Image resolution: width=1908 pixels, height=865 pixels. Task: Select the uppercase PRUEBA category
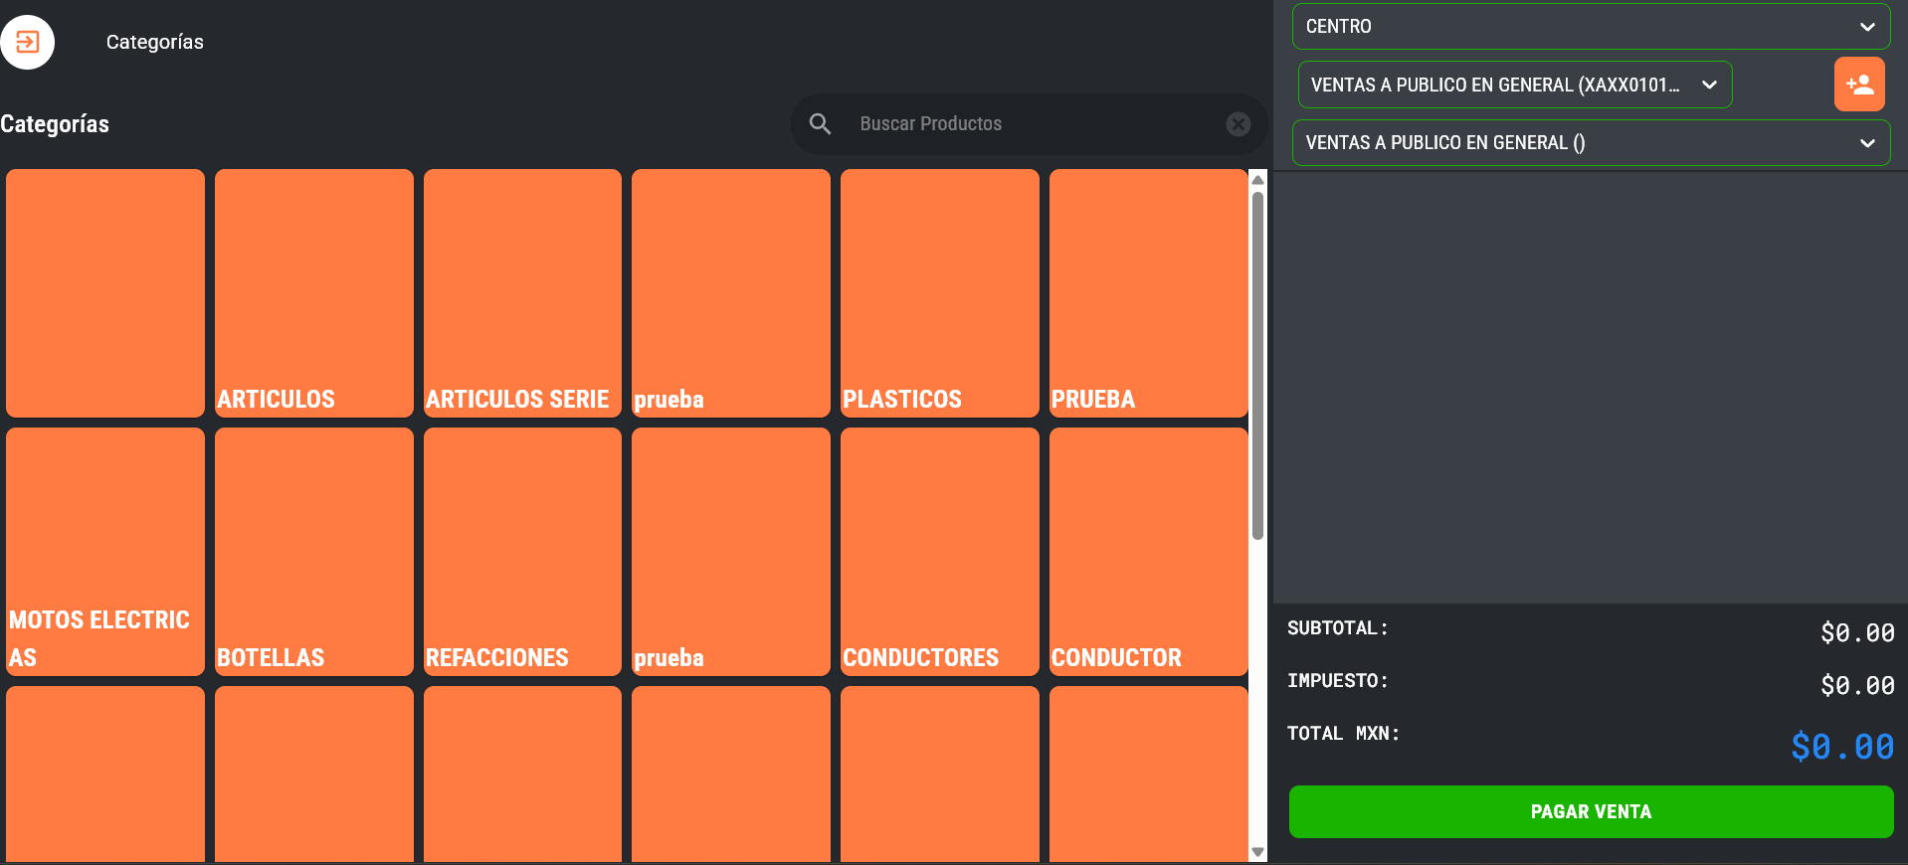click(x=1148, y=293)
